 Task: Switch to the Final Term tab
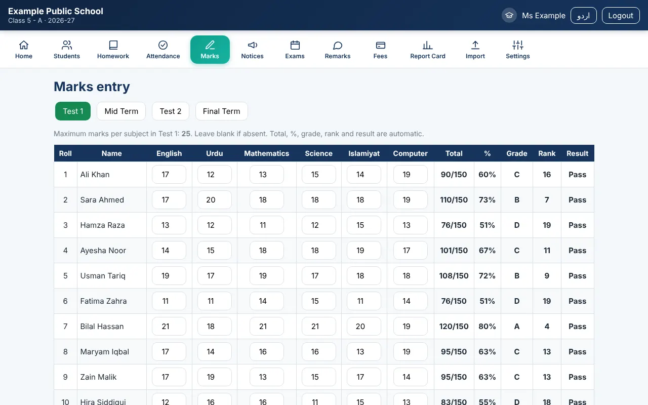pos(222,111)
